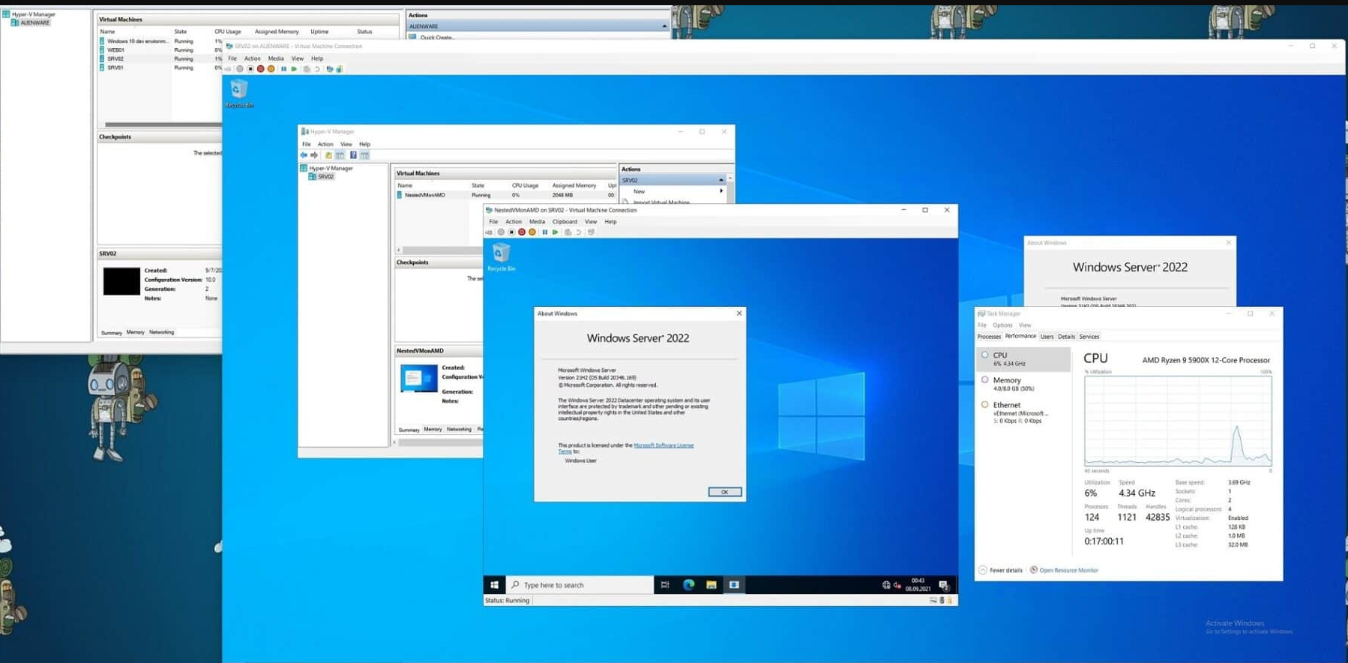Switch to Details tab in Task Manager

click(x=1066, y=337)
